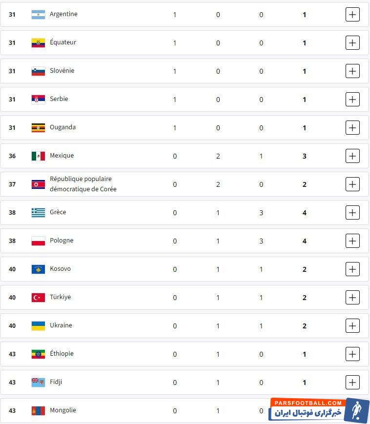Click the Équateur flag icon
Screen dimensions: 370x424
(x=38, y=43)
